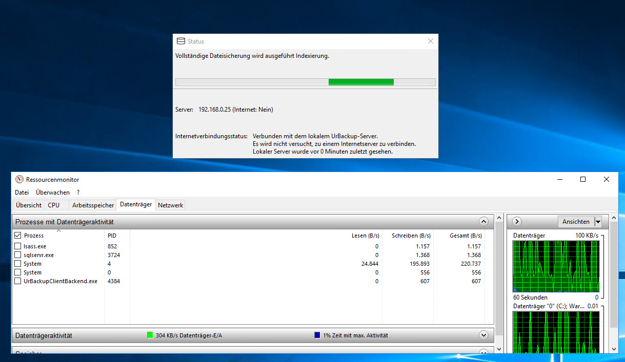Select the Datenträger tab
625x362 pixels.
(136, 204)
